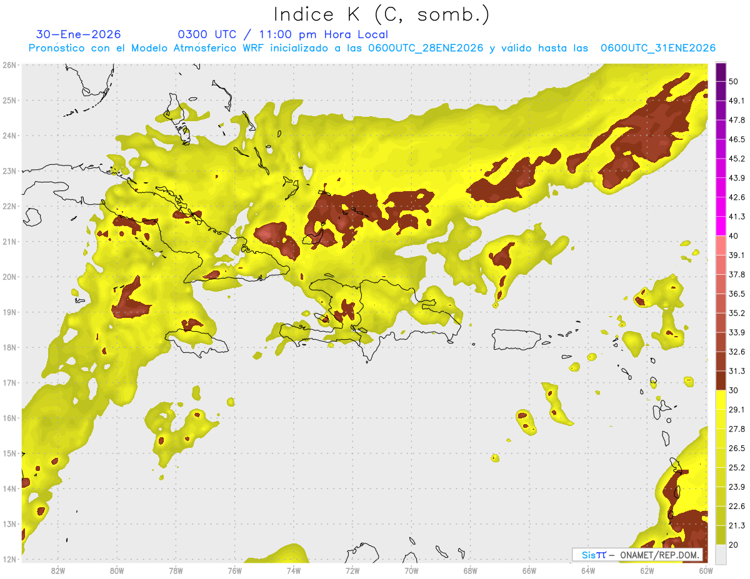
Task: Click colorbar value 36.5
Action: (x=737, y=294)
